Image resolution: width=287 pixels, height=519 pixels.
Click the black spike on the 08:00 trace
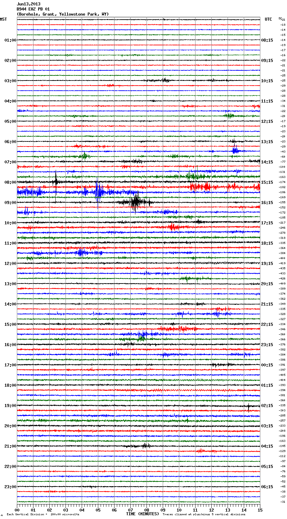click(56, 182)
